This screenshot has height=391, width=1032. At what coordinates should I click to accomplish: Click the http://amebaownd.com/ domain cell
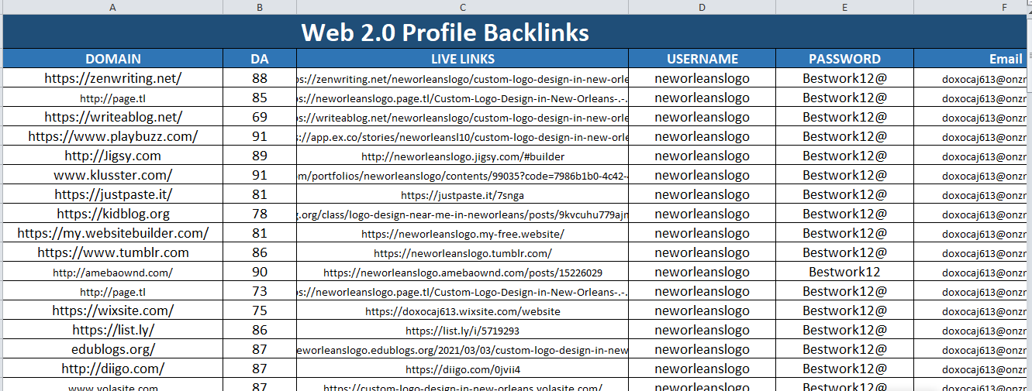pyautogui.click(x=113, y=272)
